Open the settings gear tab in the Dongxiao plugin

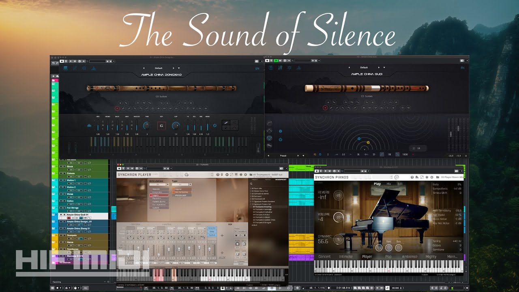(84, 68)
